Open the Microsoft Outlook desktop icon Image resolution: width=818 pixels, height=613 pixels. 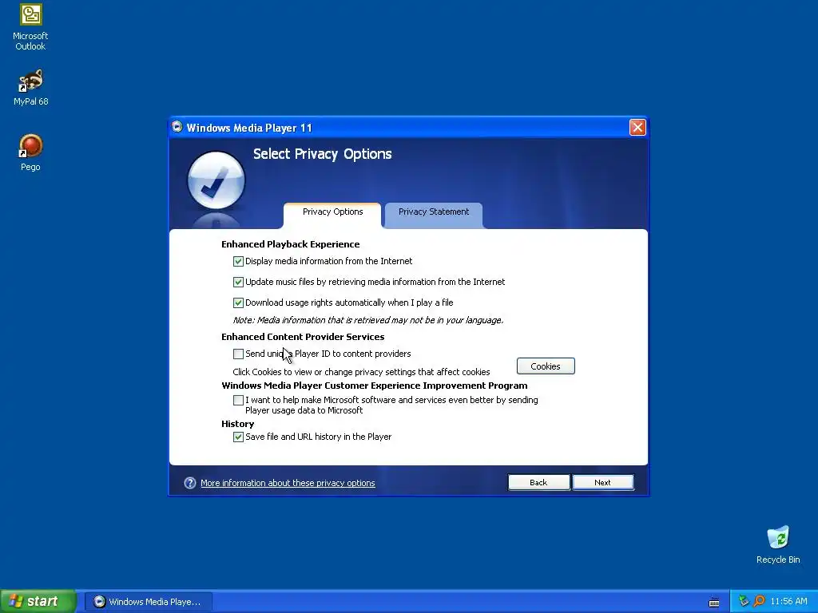point(30,27)
